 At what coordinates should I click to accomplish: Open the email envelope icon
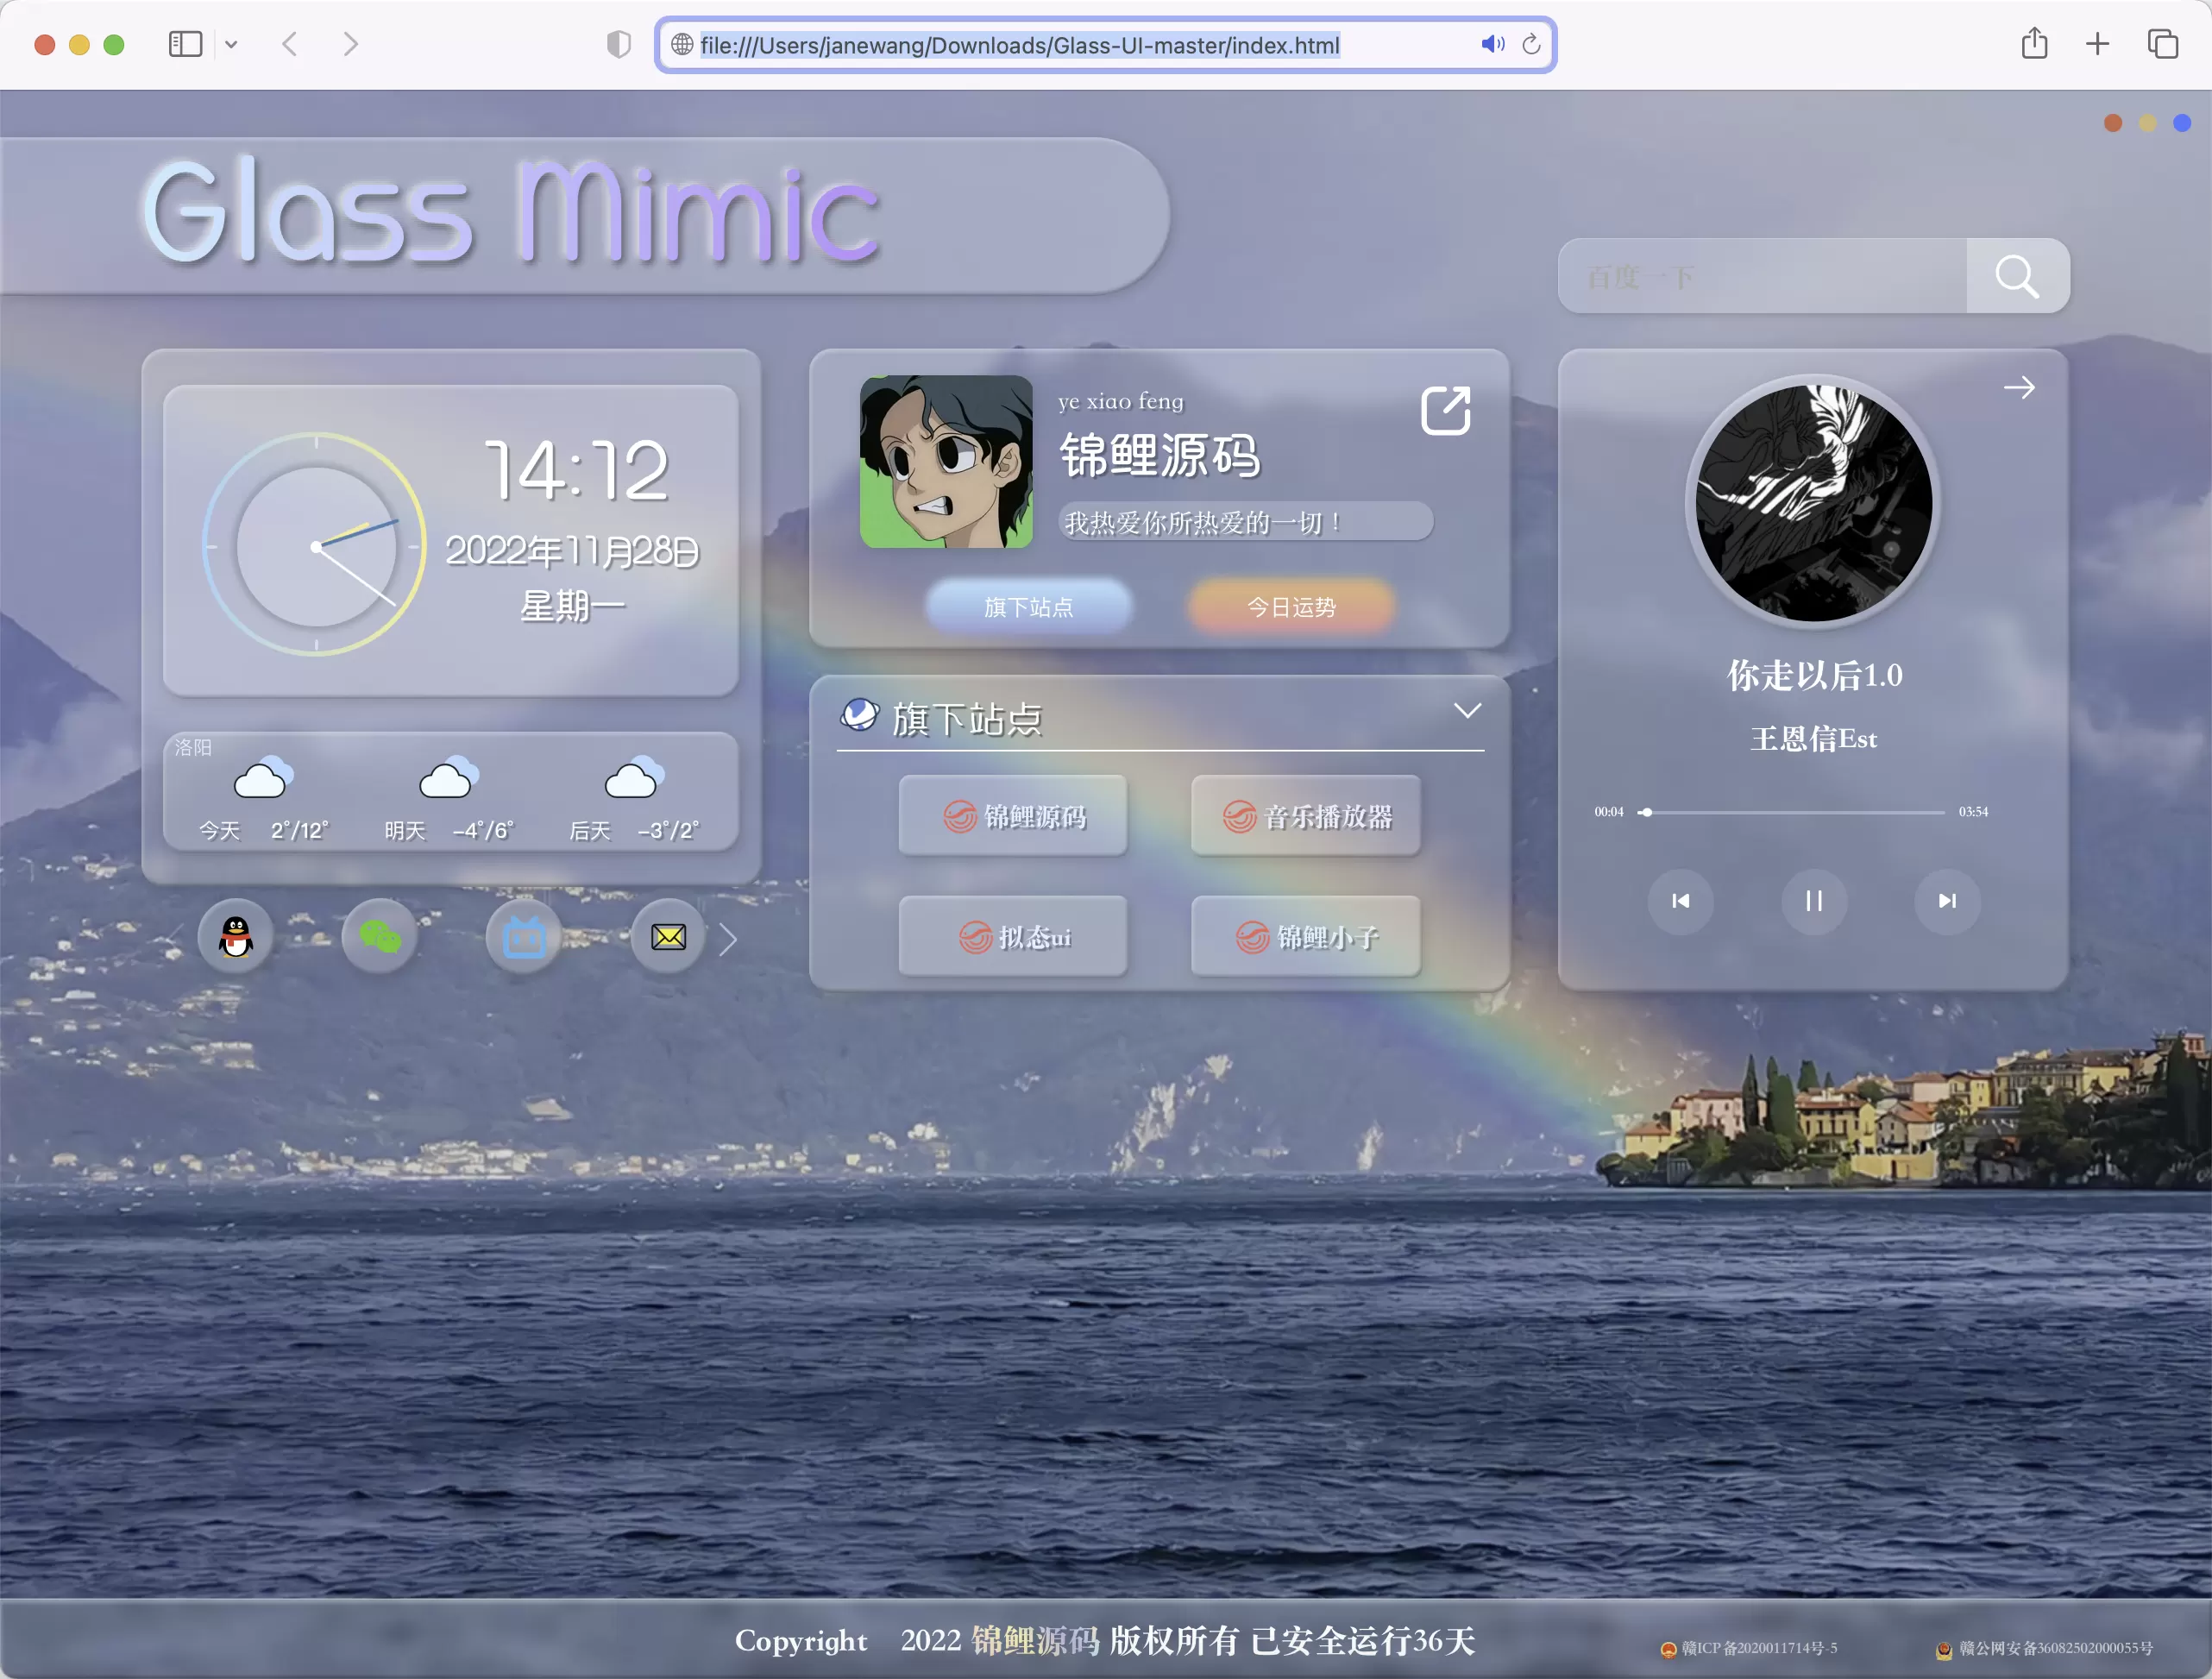point(667,936)
